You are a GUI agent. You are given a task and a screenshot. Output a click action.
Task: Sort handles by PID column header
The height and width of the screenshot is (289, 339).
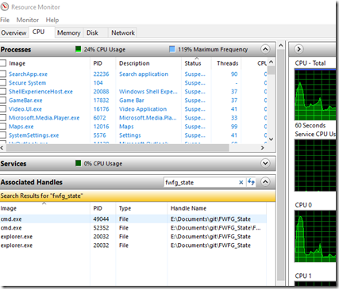[x=103, y=208]
